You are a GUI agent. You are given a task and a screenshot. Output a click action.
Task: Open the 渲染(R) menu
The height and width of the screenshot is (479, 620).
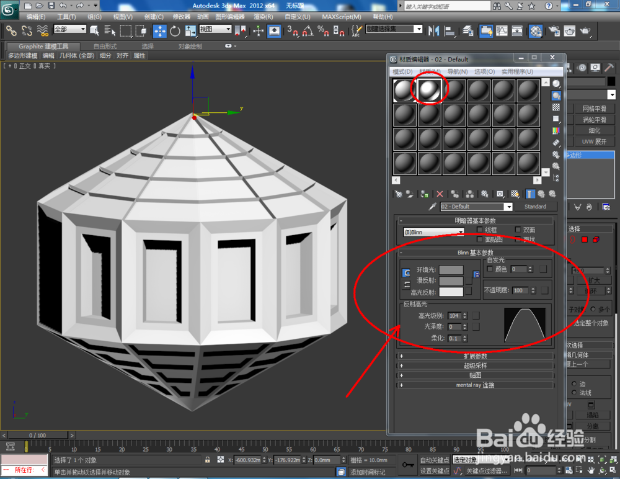263,17
